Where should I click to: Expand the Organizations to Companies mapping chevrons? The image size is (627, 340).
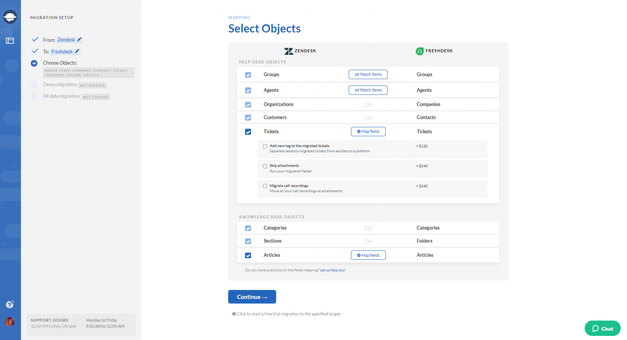coord(368,104)
